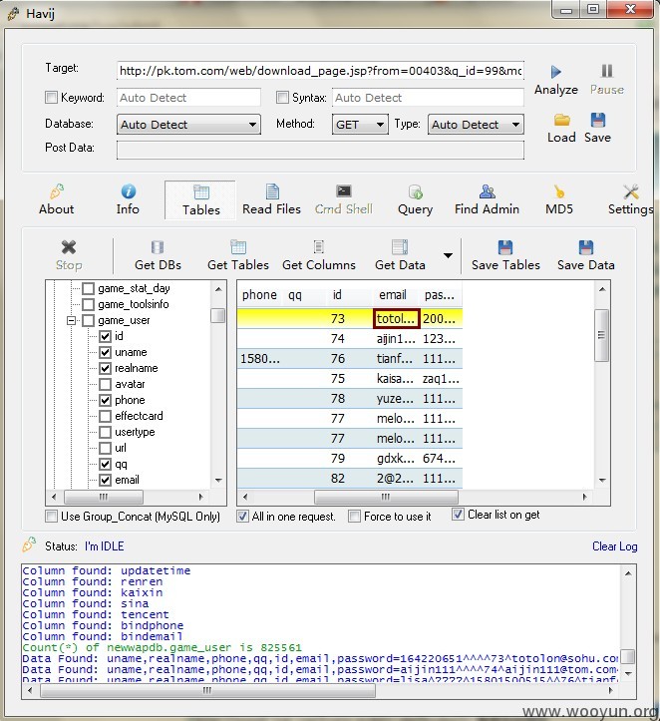
Task: Open the Info icon
Action: (129, 191)
